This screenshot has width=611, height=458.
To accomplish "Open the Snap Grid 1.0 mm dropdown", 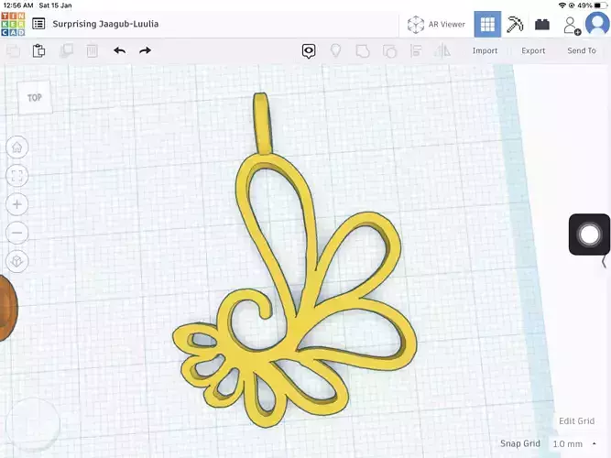I will tap(574, 443).
